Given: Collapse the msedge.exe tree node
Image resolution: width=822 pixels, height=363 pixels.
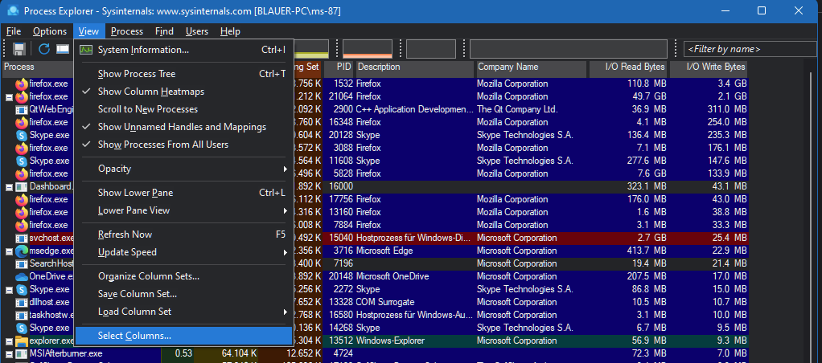Looking at the screenshot, I should tap(9, 251).
